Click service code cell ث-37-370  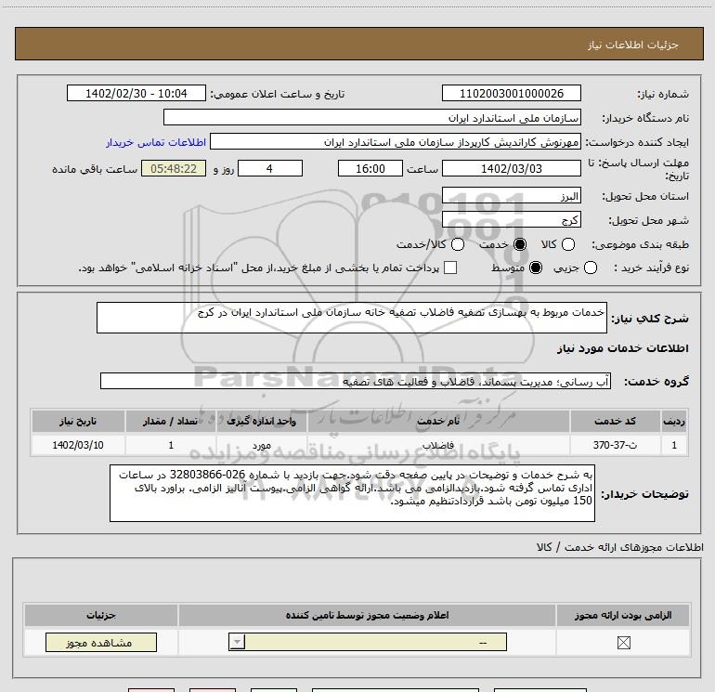[615, 445]
